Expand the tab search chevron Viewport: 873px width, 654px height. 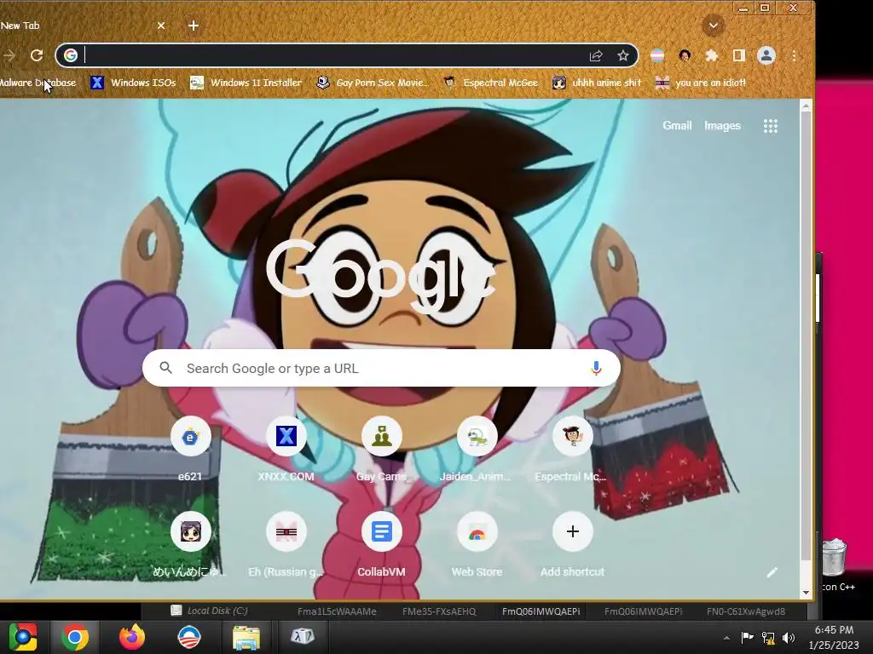coord(714,26)
